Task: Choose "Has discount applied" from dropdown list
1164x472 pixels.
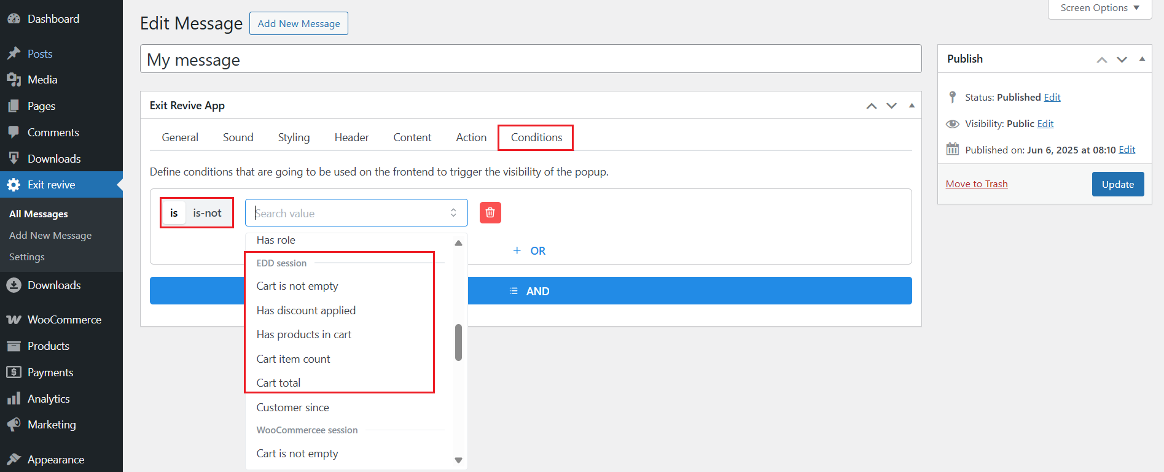Action: coord(306,311)
